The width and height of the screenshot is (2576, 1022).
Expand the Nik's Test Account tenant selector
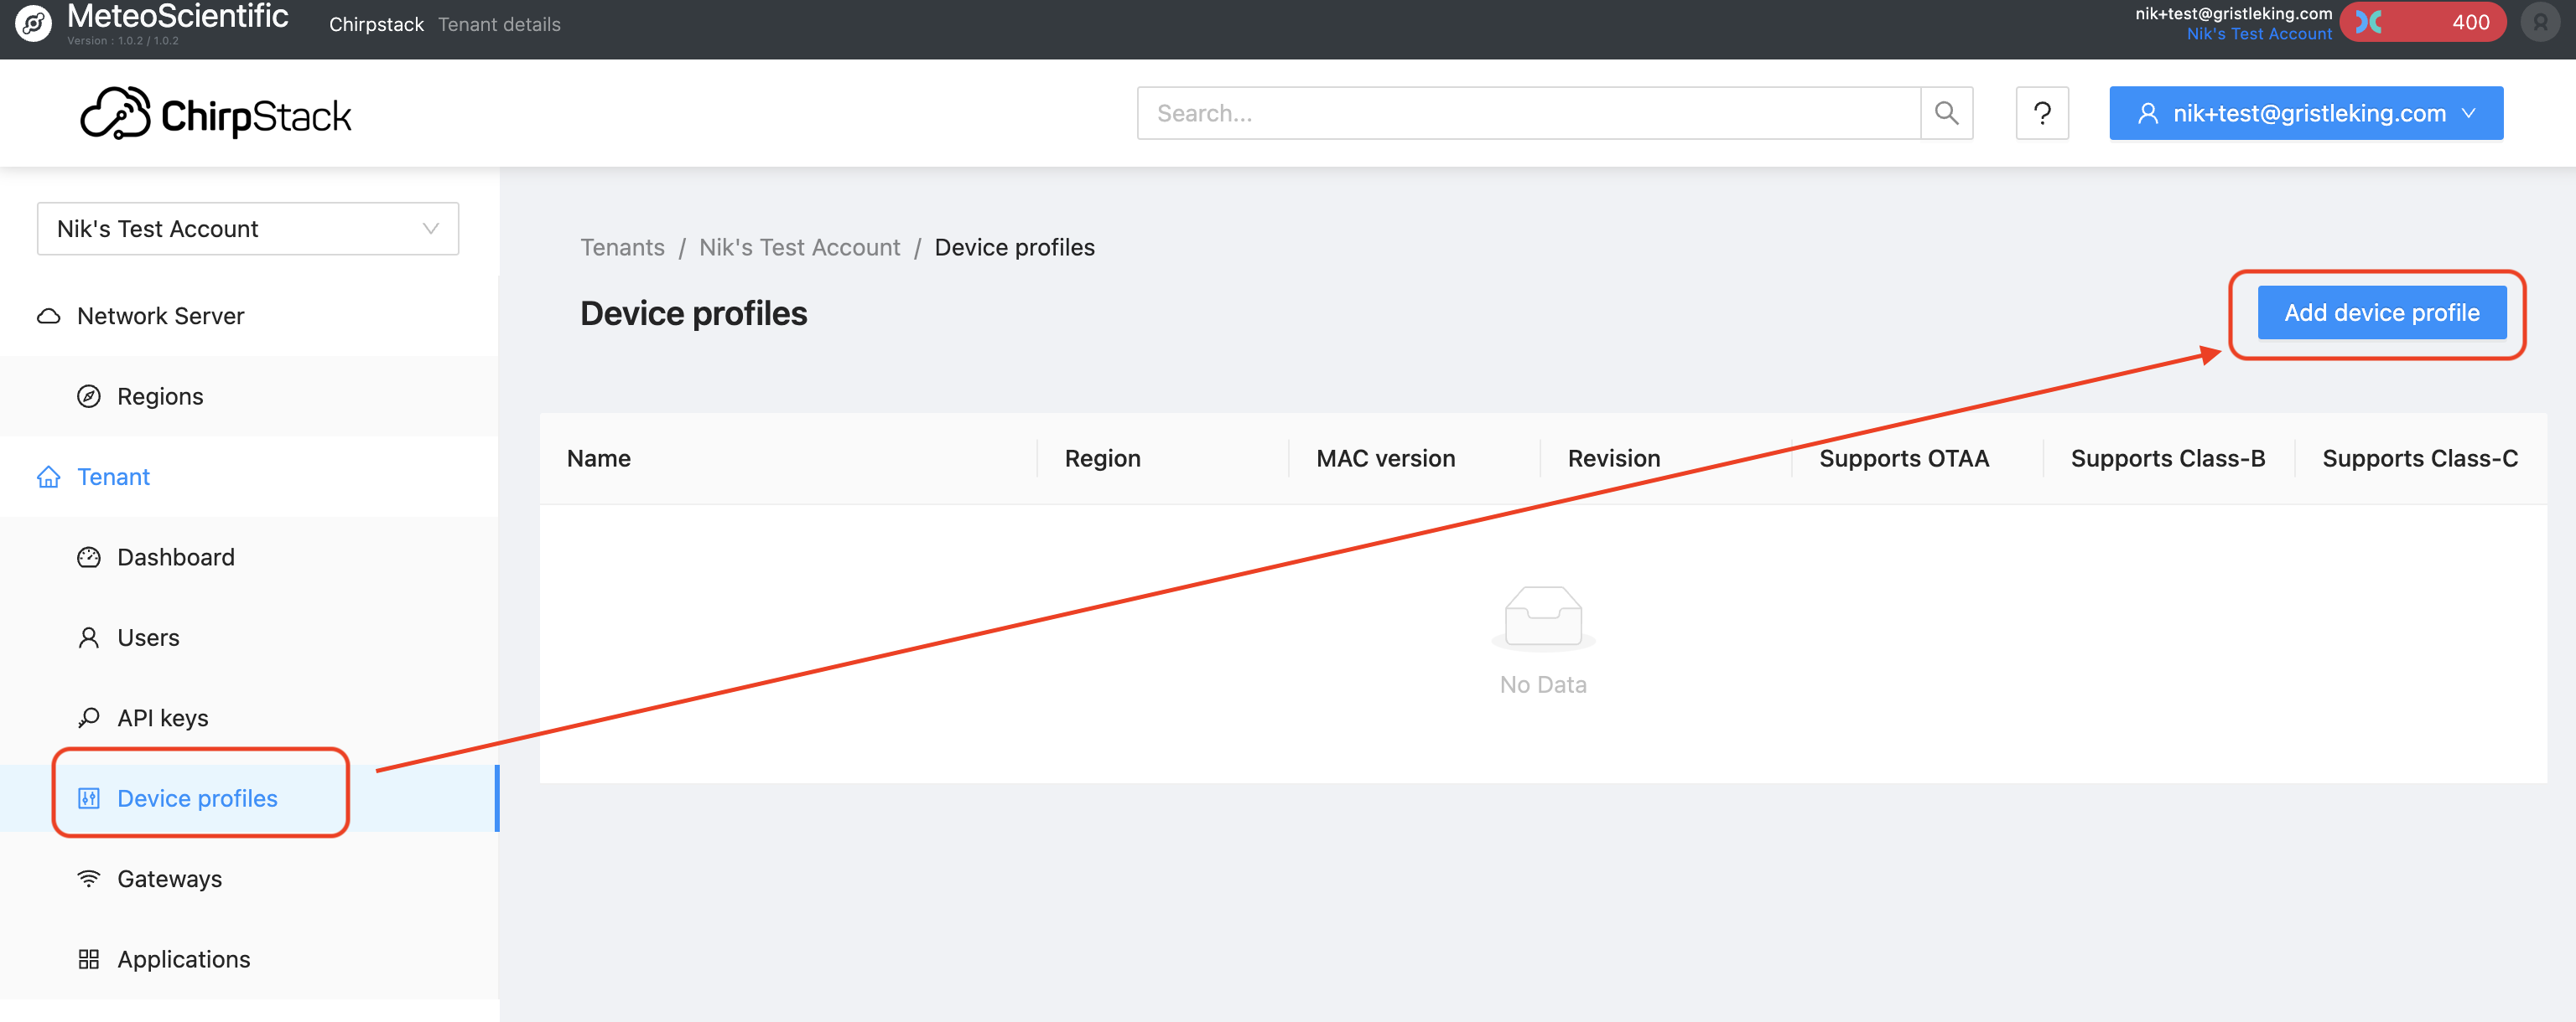pos(248,229)
